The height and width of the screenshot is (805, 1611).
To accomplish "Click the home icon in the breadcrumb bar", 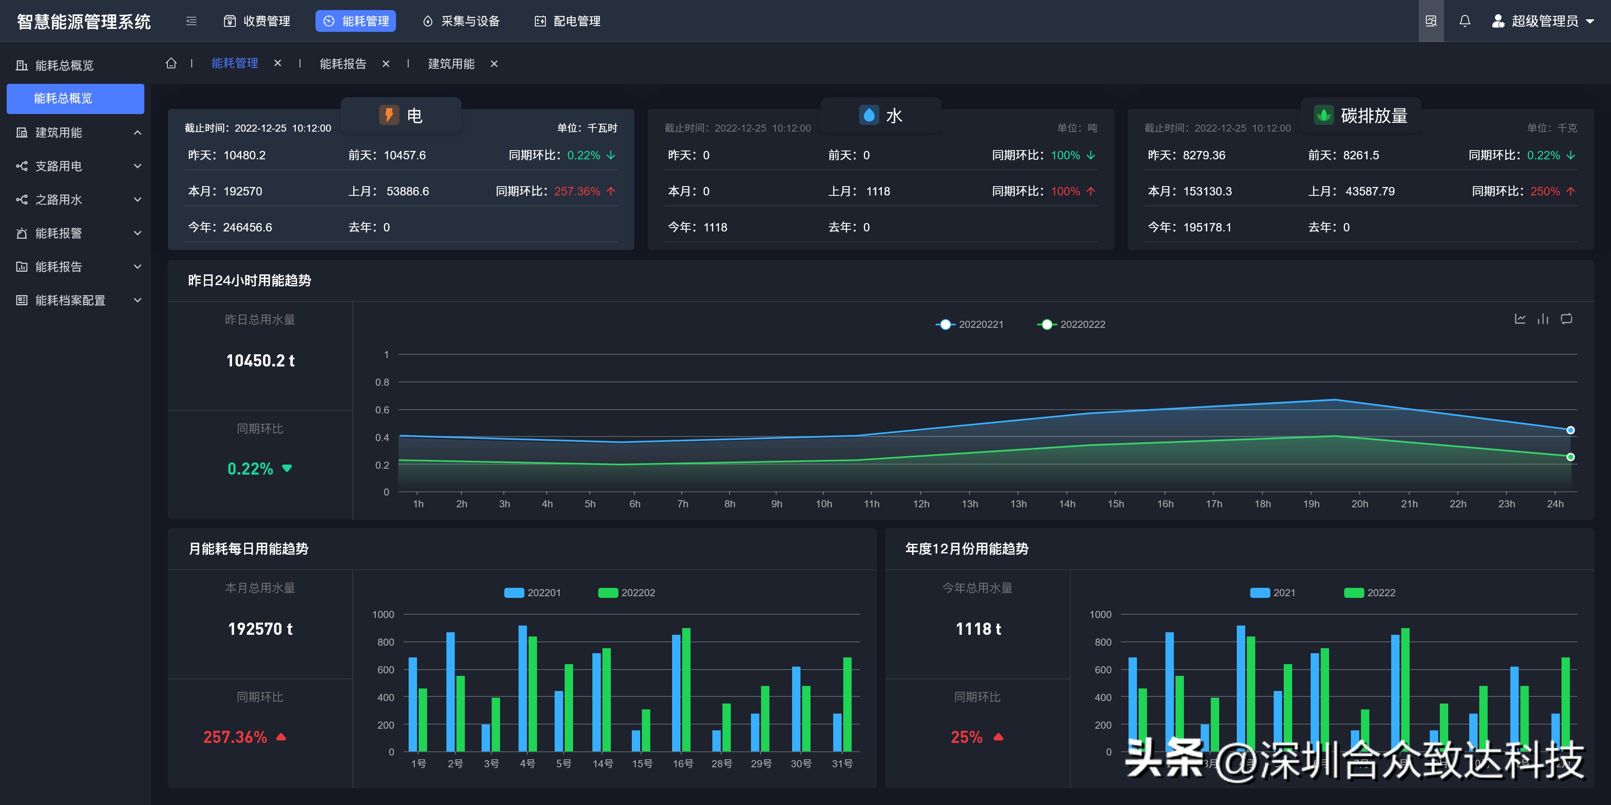I will click(171, 63).
